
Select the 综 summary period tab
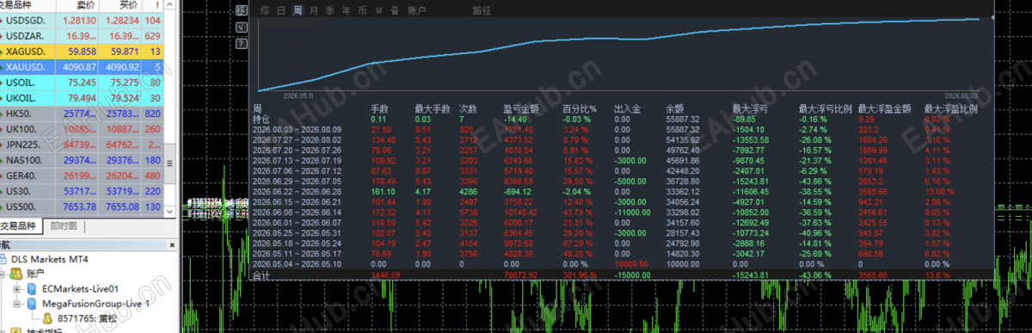click(x=265, y=10)
